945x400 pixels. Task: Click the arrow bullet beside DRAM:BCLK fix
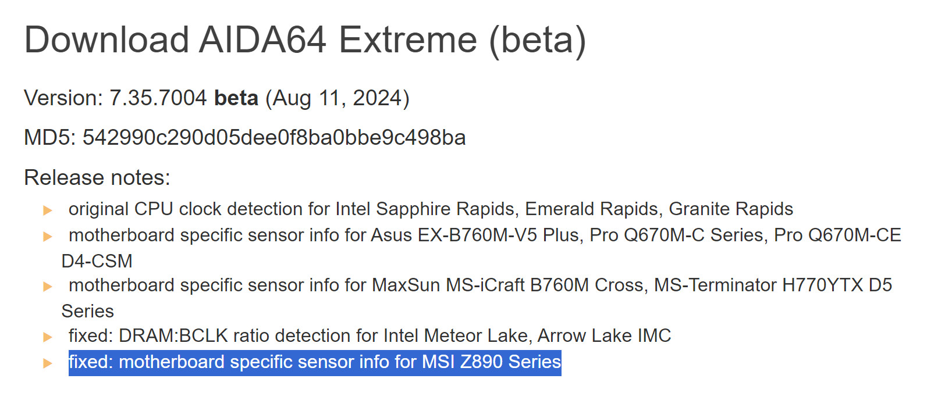tap(48, 337)
